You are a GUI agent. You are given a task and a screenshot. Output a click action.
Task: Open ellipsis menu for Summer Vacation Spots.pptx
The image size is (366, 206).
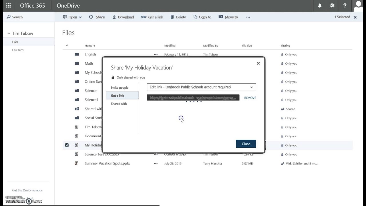coord(156,163)
